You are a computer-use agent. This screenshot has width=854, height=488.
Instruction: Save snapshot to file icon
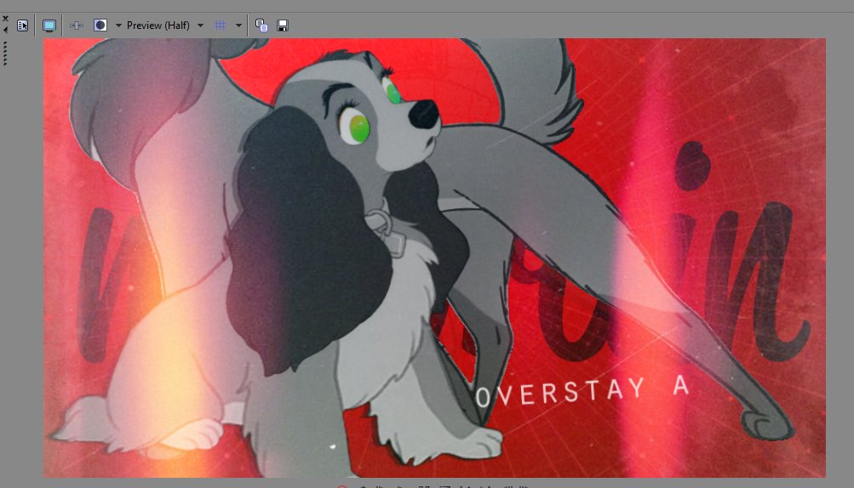283,26
